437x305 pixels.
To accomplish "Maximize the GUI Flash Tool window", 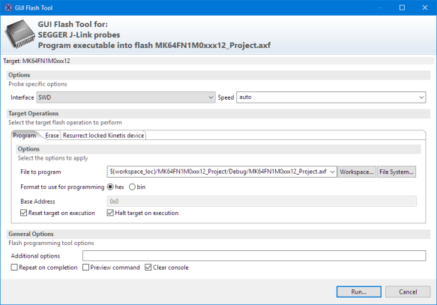I will pyautogui.click(x=402, y=7).
